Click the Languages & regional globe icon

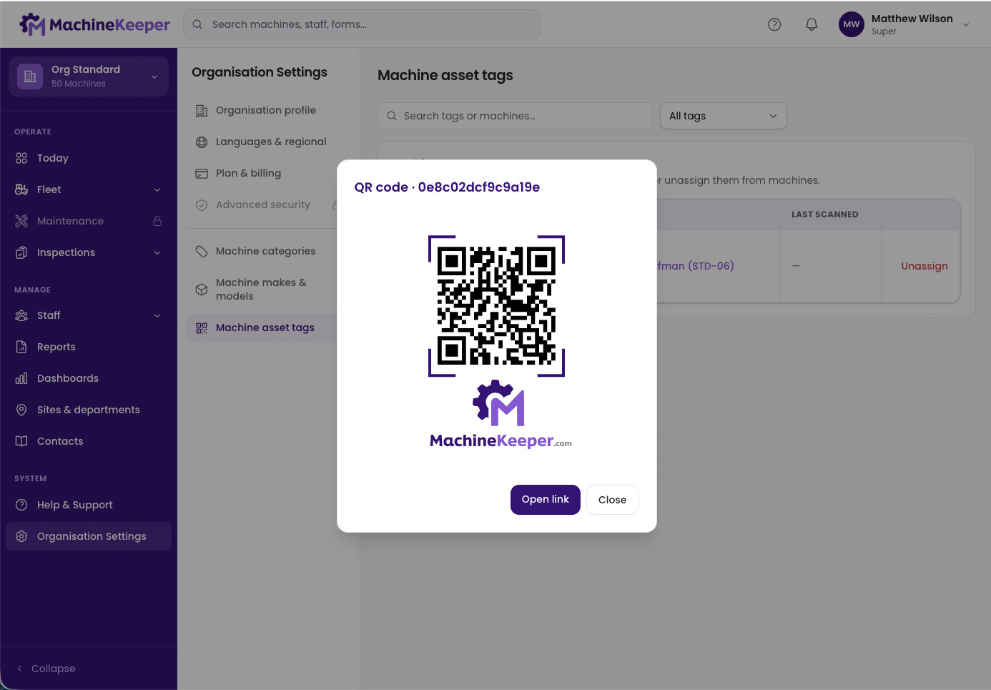[202, 142]
